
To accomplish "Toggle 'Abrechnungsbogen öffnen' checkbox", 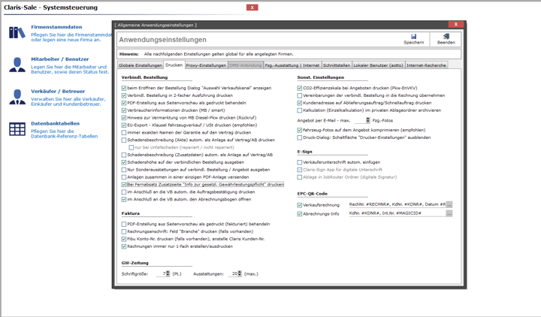I will pos(124,199).
